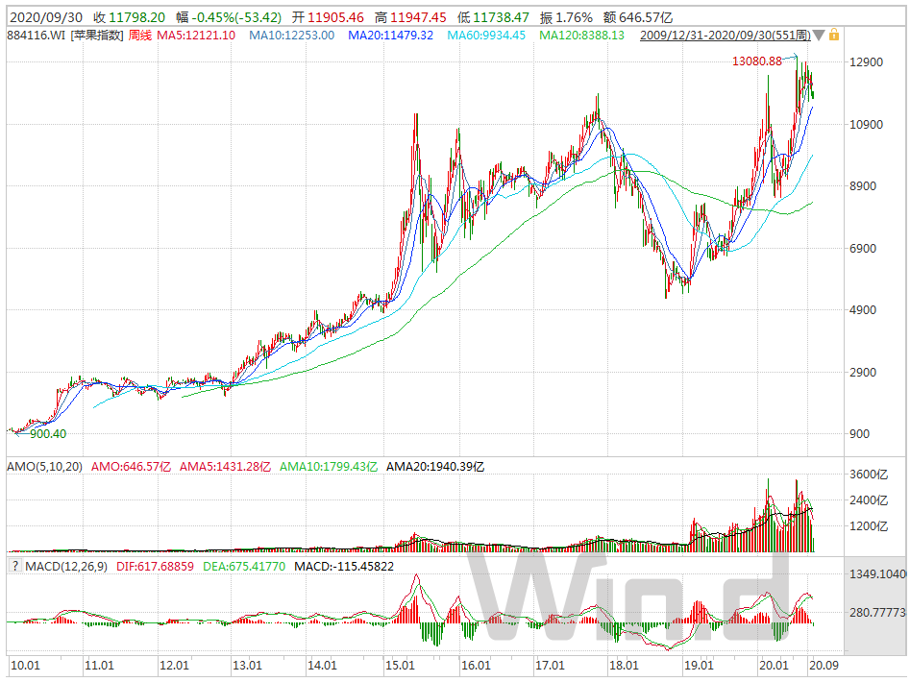Viewport: 910px width, 682px height.
Task: Click the DIF value in MACD header
Action: point(158,568)
